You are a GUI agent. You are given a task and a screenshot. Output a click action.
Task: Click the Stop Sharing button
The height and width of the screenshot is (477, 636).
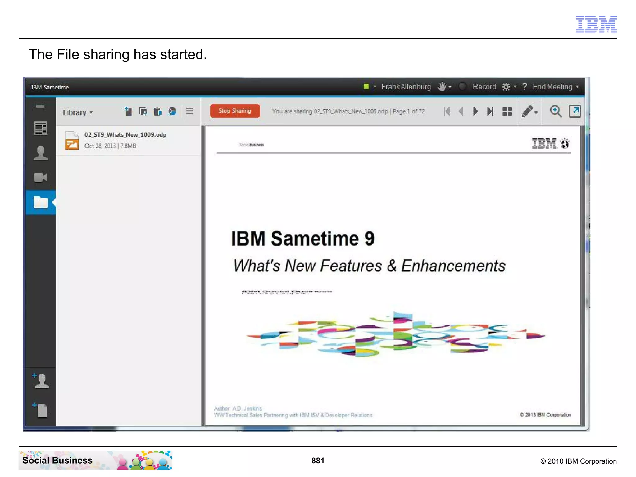(235, 111)
